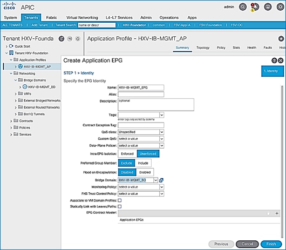This screenshot has height=250, width=286.
Task: Click first round icon beside Tenant HXV-Founda title
Action: coord(62,39)
